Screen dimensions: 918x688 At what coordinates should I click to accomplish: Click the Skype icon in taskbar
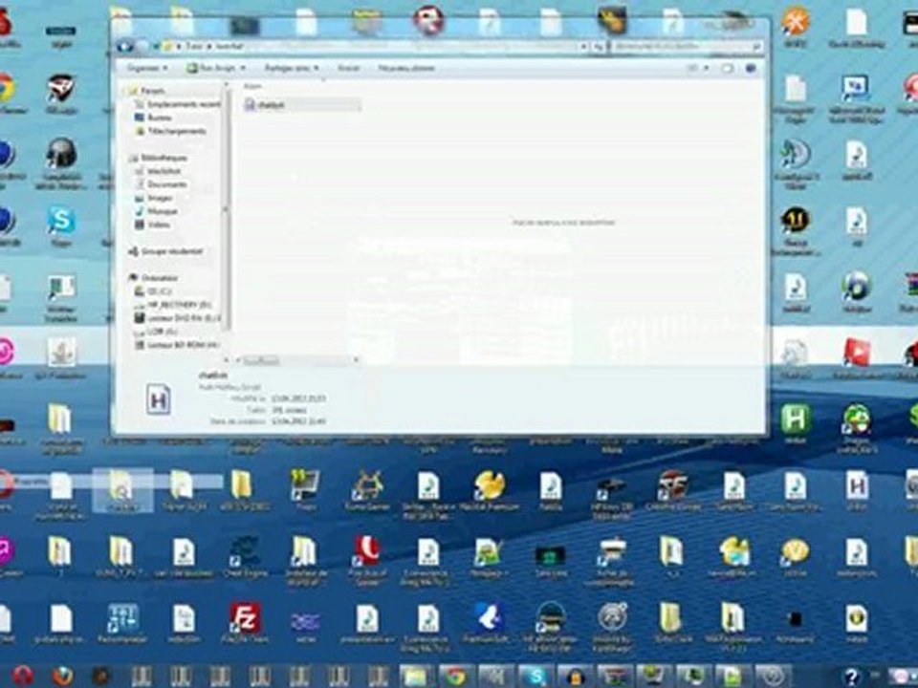click(535, 677)
